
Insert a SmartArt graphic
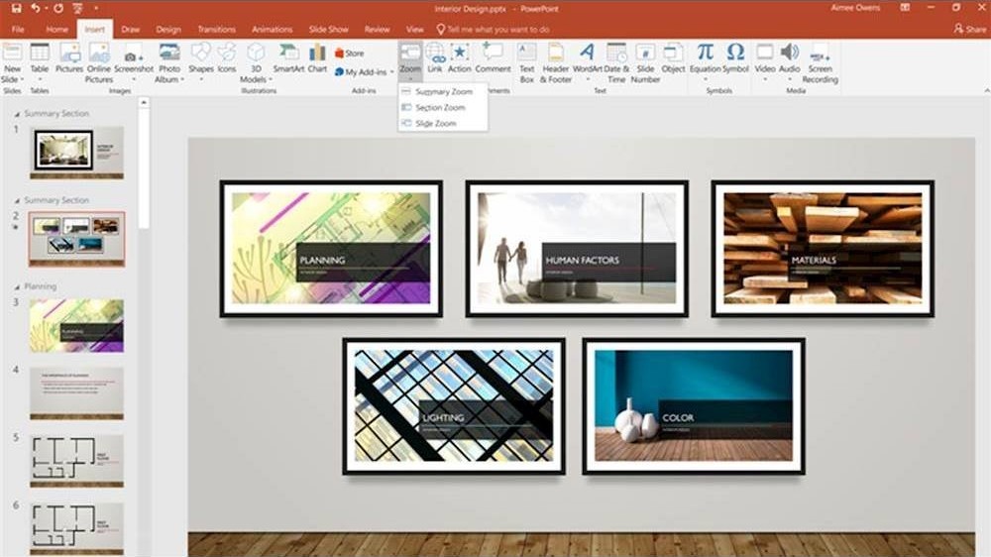(288, 58)
